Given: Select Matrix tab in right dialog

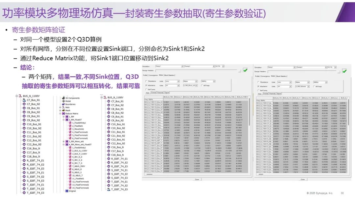Looking at the screenshot, I should click(x=273, y=76).
